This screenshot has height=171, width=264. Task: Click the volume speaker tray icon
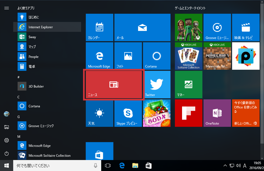238,166
